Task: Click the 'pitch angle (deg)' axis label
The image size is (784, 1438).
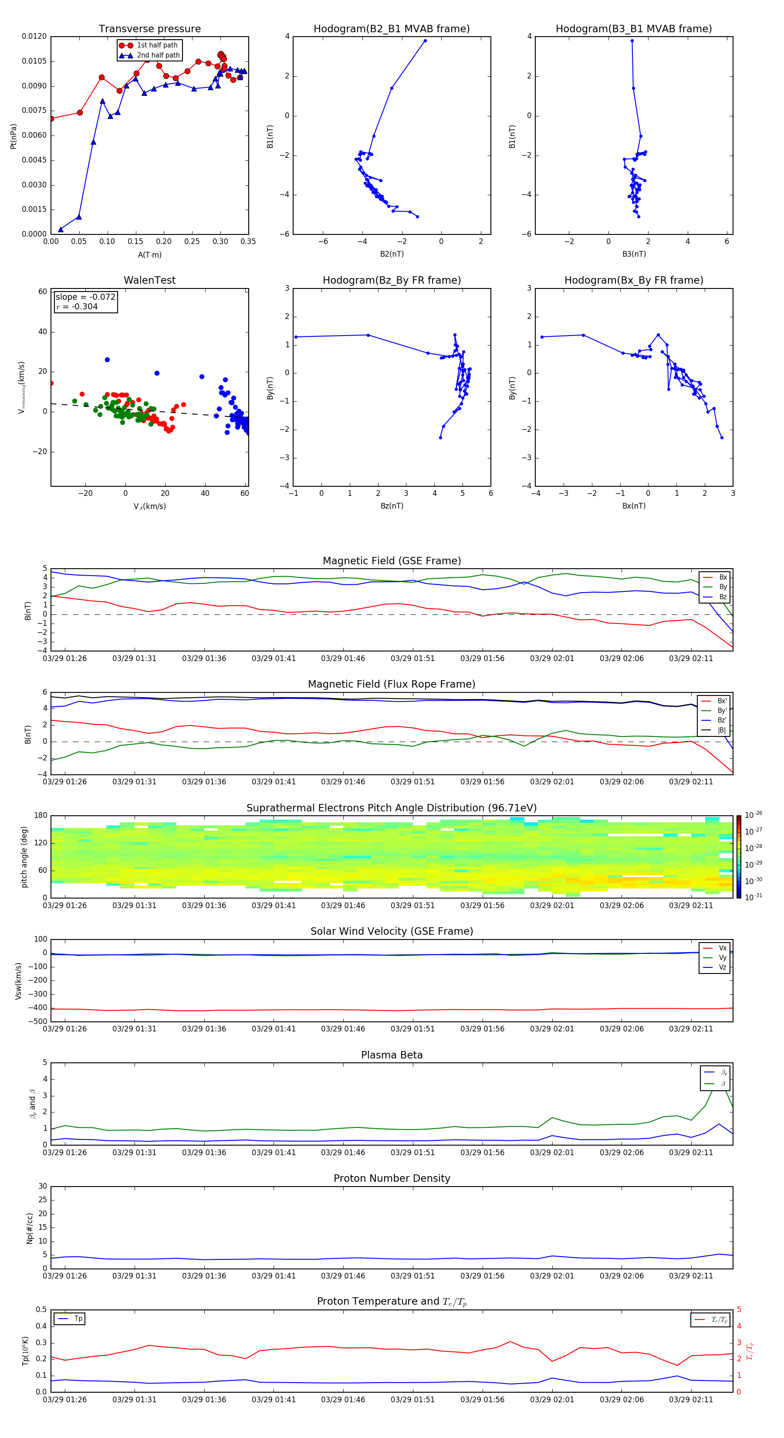Action: tap(24, 857)
